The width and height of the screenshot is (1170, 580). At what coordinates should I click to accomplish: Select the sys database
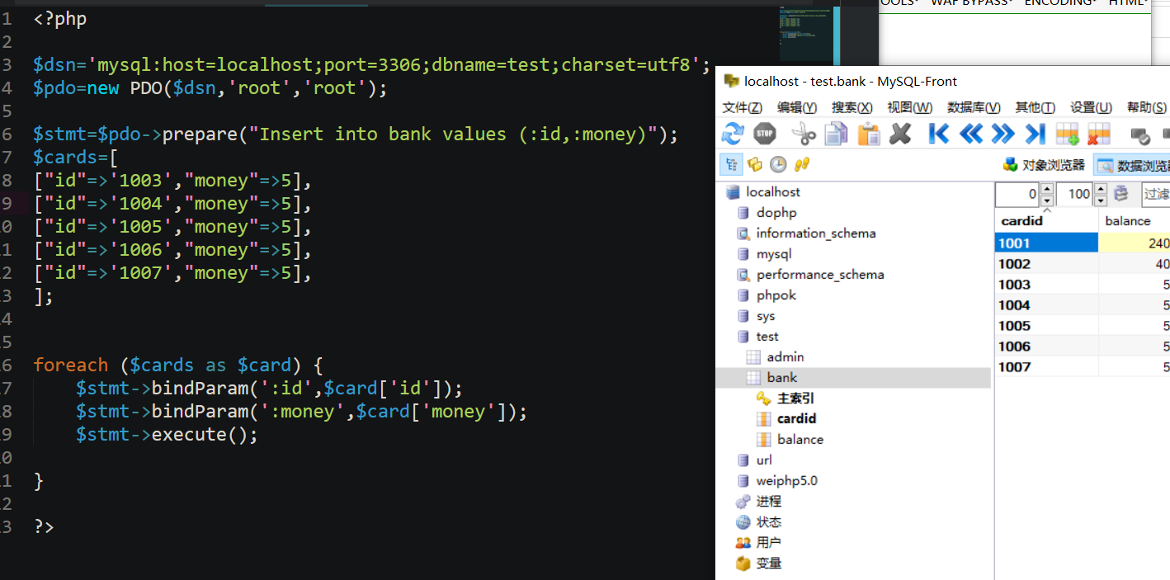[x=766, y=315]
